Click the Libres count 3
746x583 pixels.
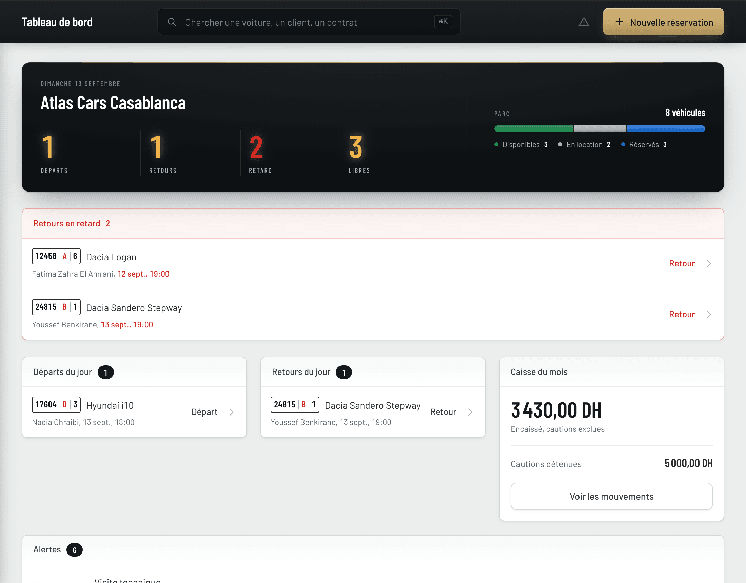[x=356, y=147]
